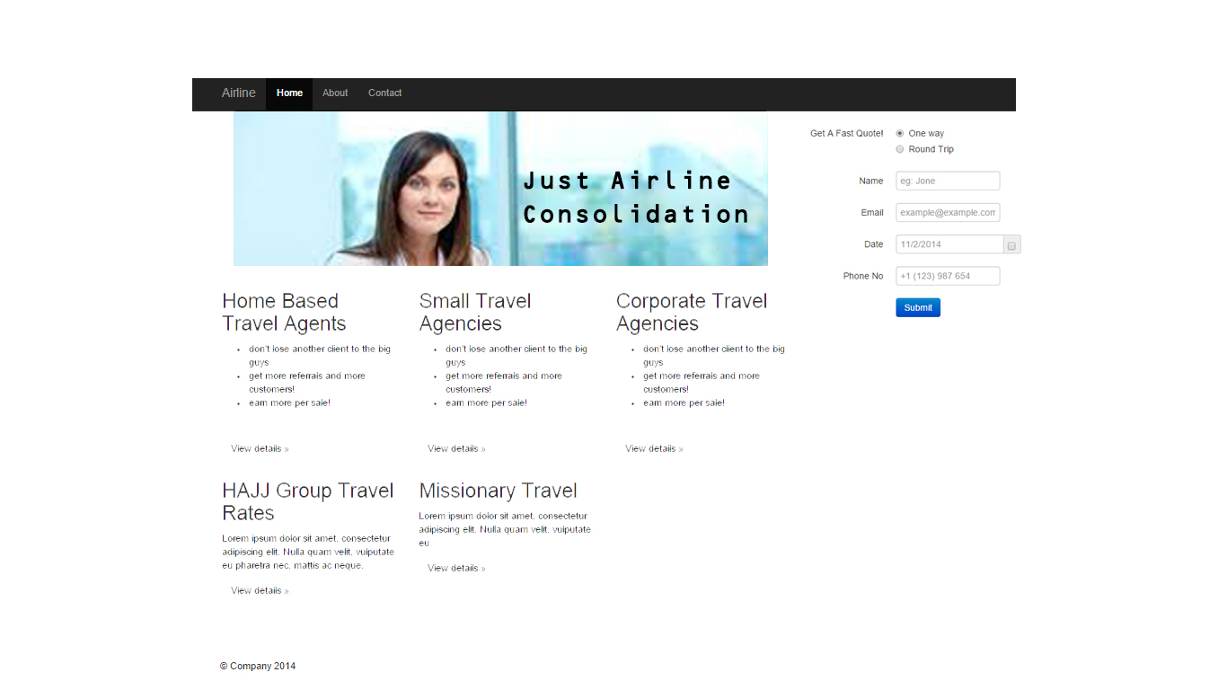
Task: View details for Corporate Travel Agencies
Action: [x=654, y=448]
